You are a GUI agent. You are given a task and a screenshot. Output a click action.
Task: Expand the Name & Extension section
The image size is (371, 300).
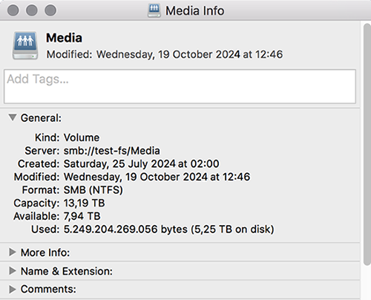coord(13,271)
